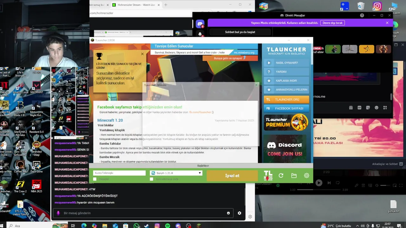Click play button in background media player
This screenshot has height=228, width=406.
[x=319, y=183]
